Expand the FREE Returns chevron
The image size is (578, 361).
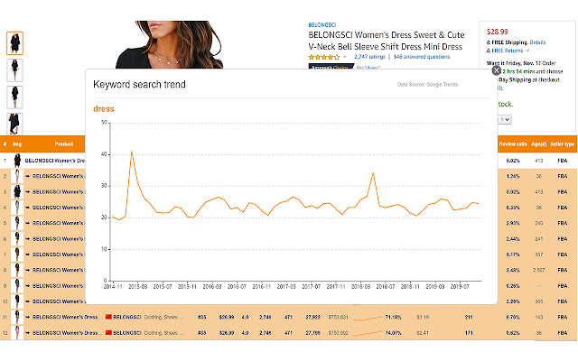pos(527,51)
